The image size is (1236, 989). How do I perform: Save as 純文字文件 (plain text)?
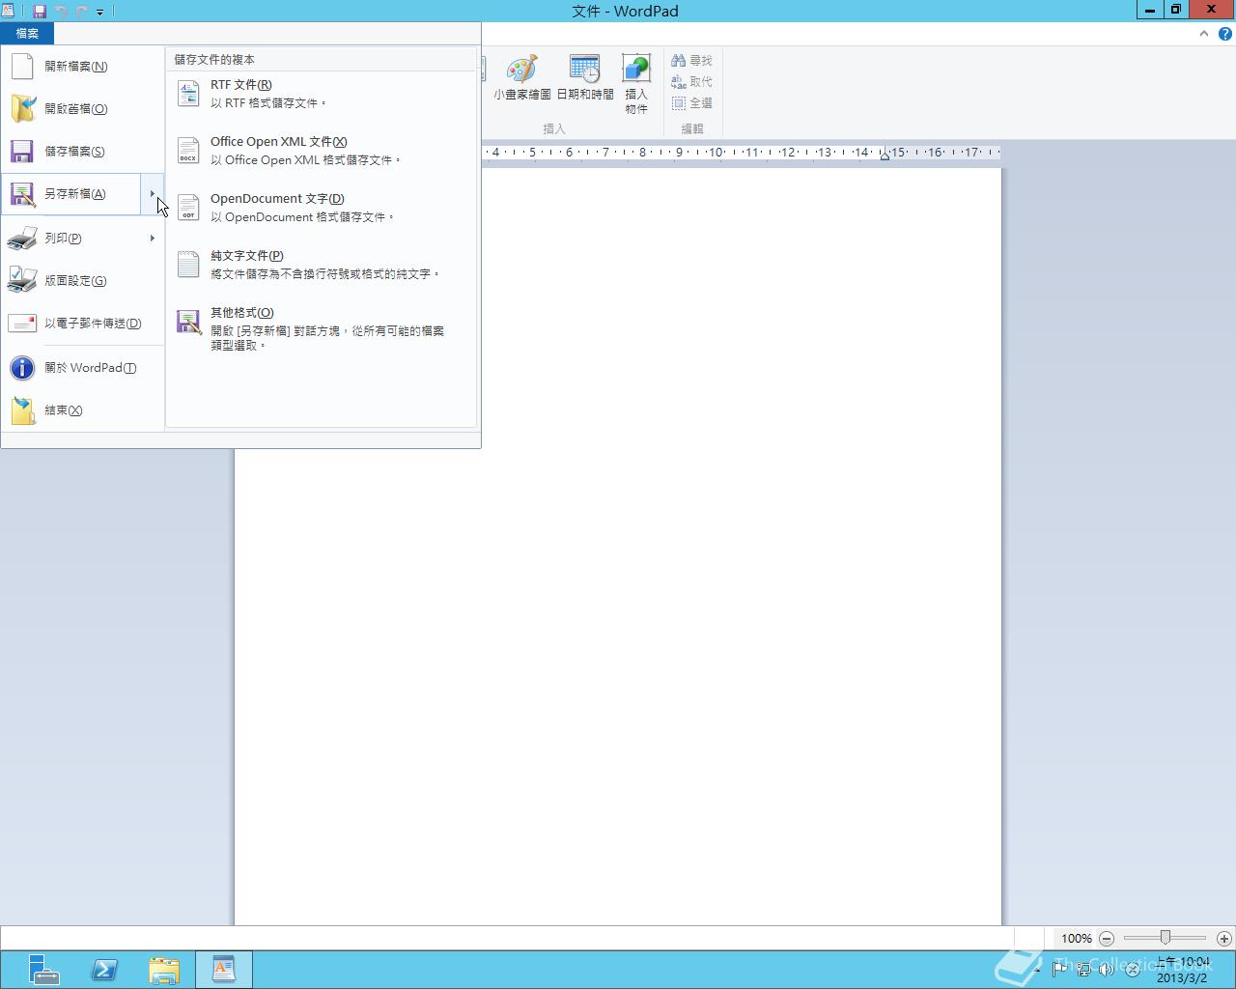(322, 265)
